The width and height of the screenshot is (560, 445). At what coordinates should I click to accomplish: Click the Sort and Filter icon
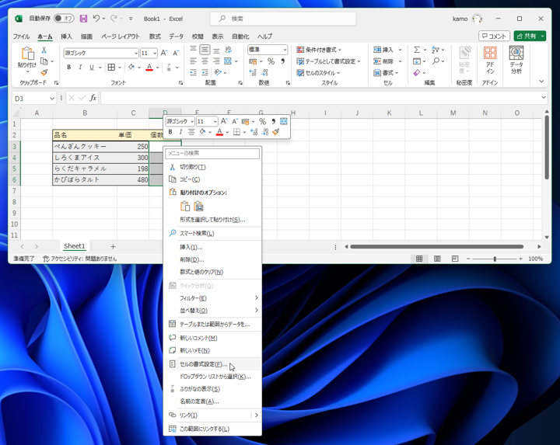(436, 50)
